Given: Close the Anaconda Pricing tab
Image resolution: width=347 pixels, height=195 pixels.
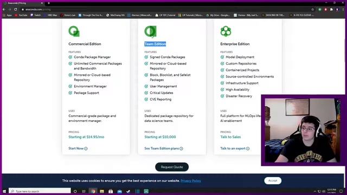Looking at the screenshot, I should tap(42, 3).
